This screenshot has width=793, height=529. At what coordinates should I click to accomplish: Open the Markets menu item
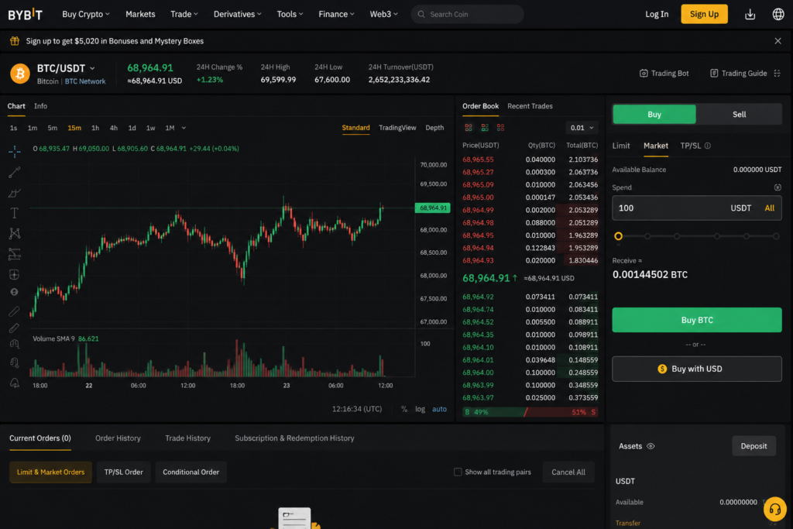point(140,14)
